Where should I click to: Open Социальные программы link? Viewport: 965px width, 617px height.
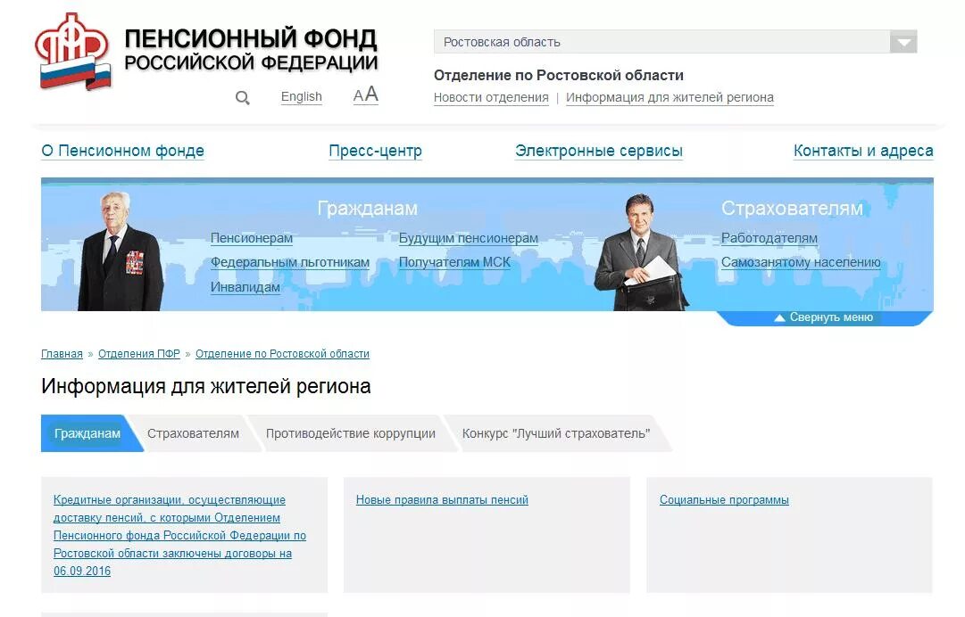[724, 500]
